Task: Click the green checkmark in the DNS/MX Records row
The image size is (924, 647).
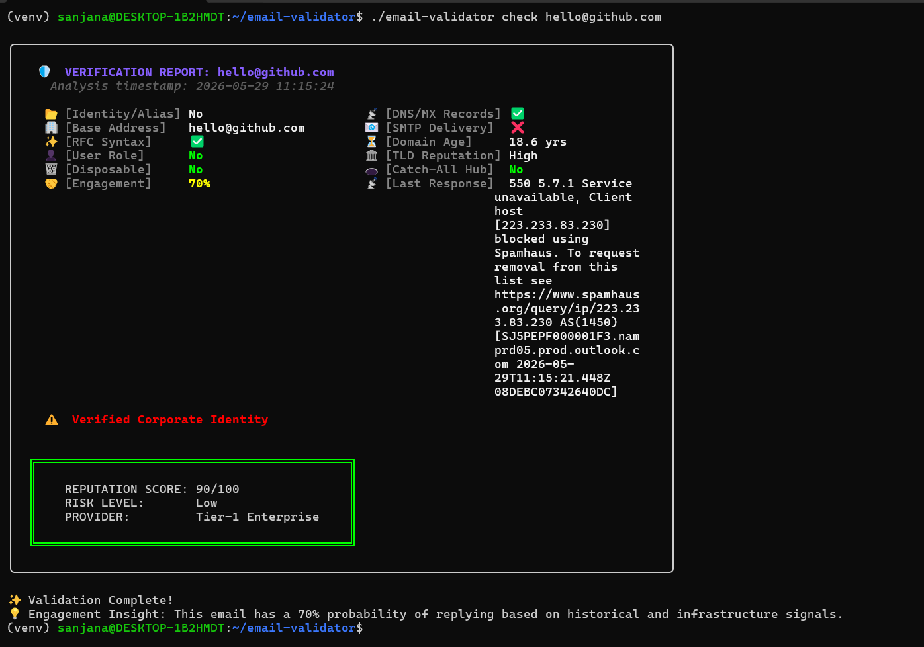Action: point(518,114)
